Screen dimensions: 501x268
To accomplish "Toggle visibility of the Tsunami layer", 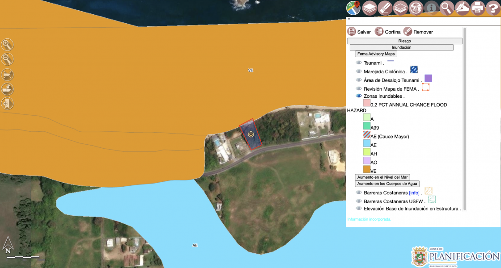I will [x=358, y=62].
